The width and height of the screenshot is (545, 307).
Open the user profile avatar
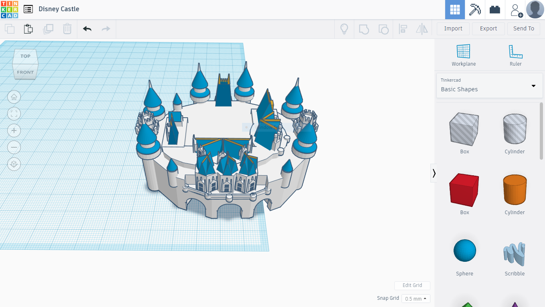click(535, 10)
